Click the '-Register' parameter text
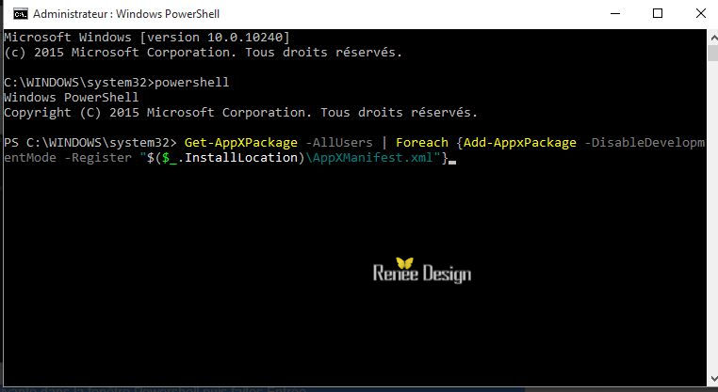This screenshot has width=718, height=392. pos(98,158)
